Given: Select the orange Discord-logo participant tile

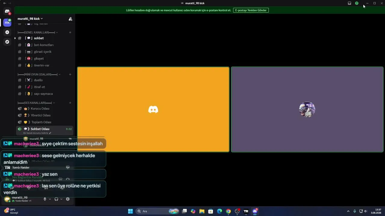Looking at the screenshot, I should point(153,109).
